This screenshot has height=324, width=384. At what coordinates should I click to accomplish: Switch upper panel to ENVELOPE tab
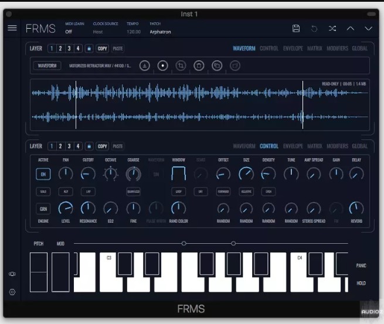[x=293, y=49]
